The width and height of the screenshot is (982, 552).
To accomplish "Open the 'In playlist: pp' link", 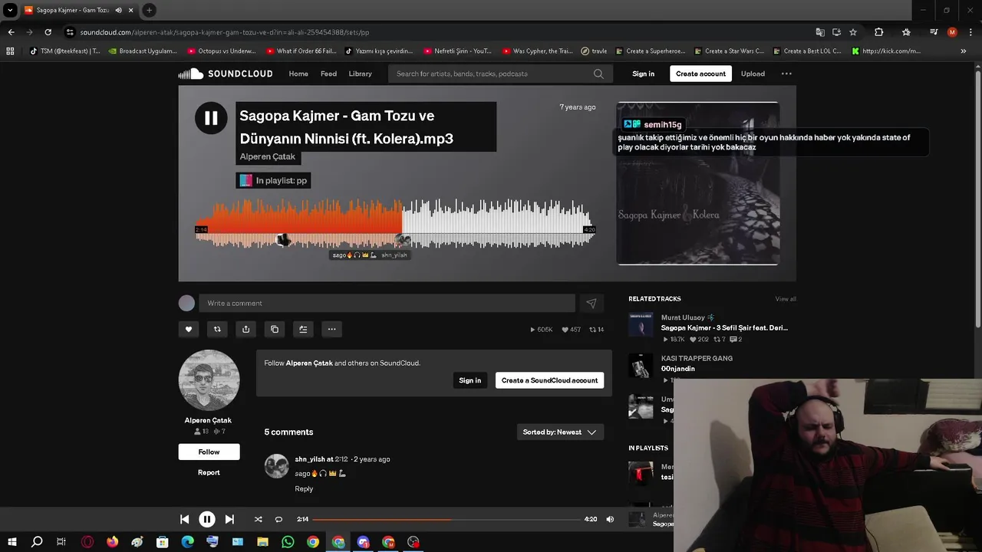I will [x=273, y=180].
